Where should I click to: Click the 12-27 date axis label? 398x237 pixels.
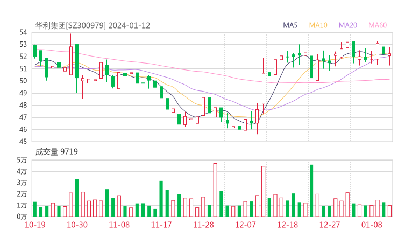330,225
